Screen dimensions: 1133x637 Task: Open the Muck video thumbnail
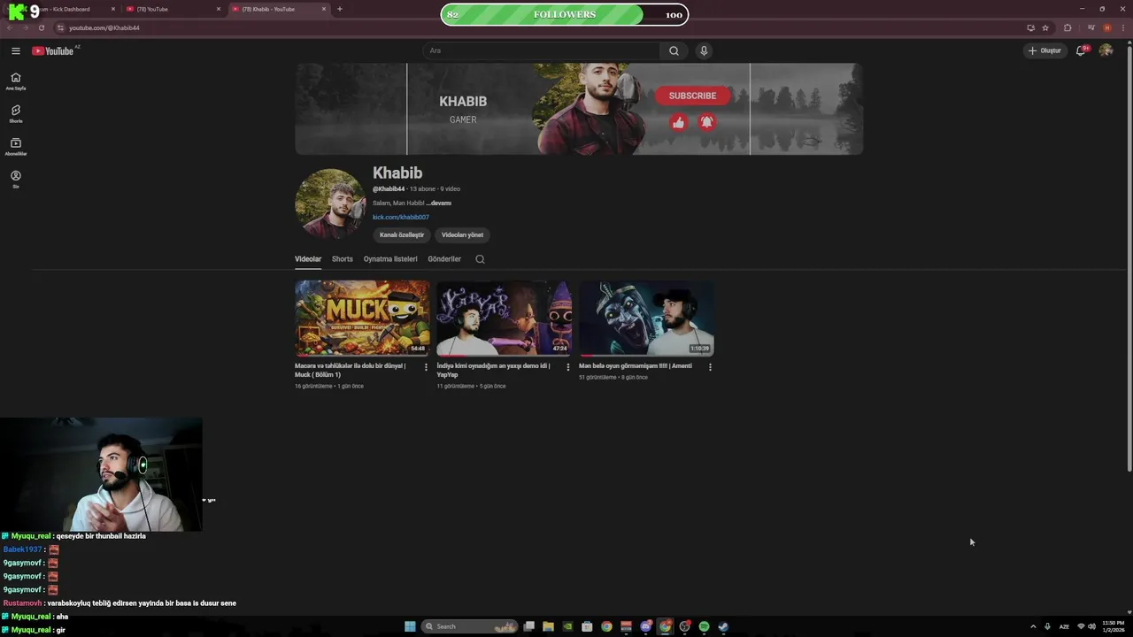tap(362, 318)
